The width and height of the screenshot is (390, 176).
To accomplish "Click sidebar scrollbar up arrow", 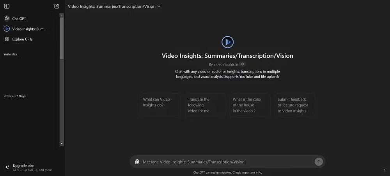I will tap(62, 16).
